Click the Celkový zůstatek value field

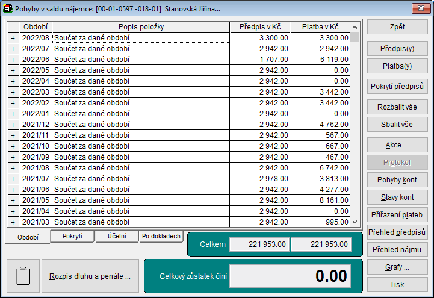[x=290, y=276]
